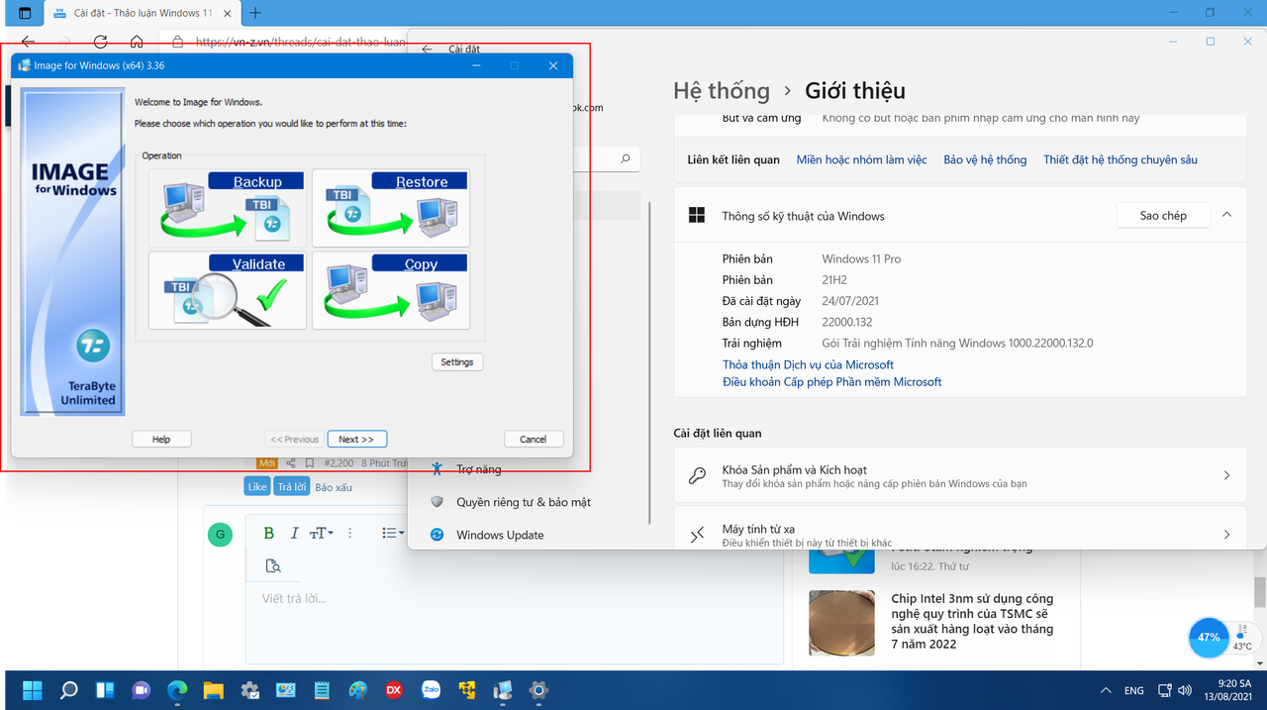Choose the Backup operation in Image for Windows
1267x710 pixels.
point(228,208)
